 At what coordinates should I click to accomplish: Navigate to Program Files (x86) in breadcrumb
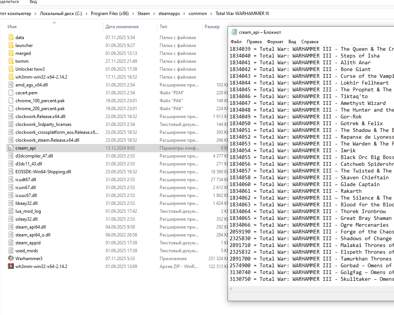(110, 14)
